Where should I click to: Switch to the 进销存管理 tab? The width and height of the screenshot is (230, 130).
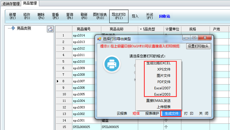tap(11, 4)
